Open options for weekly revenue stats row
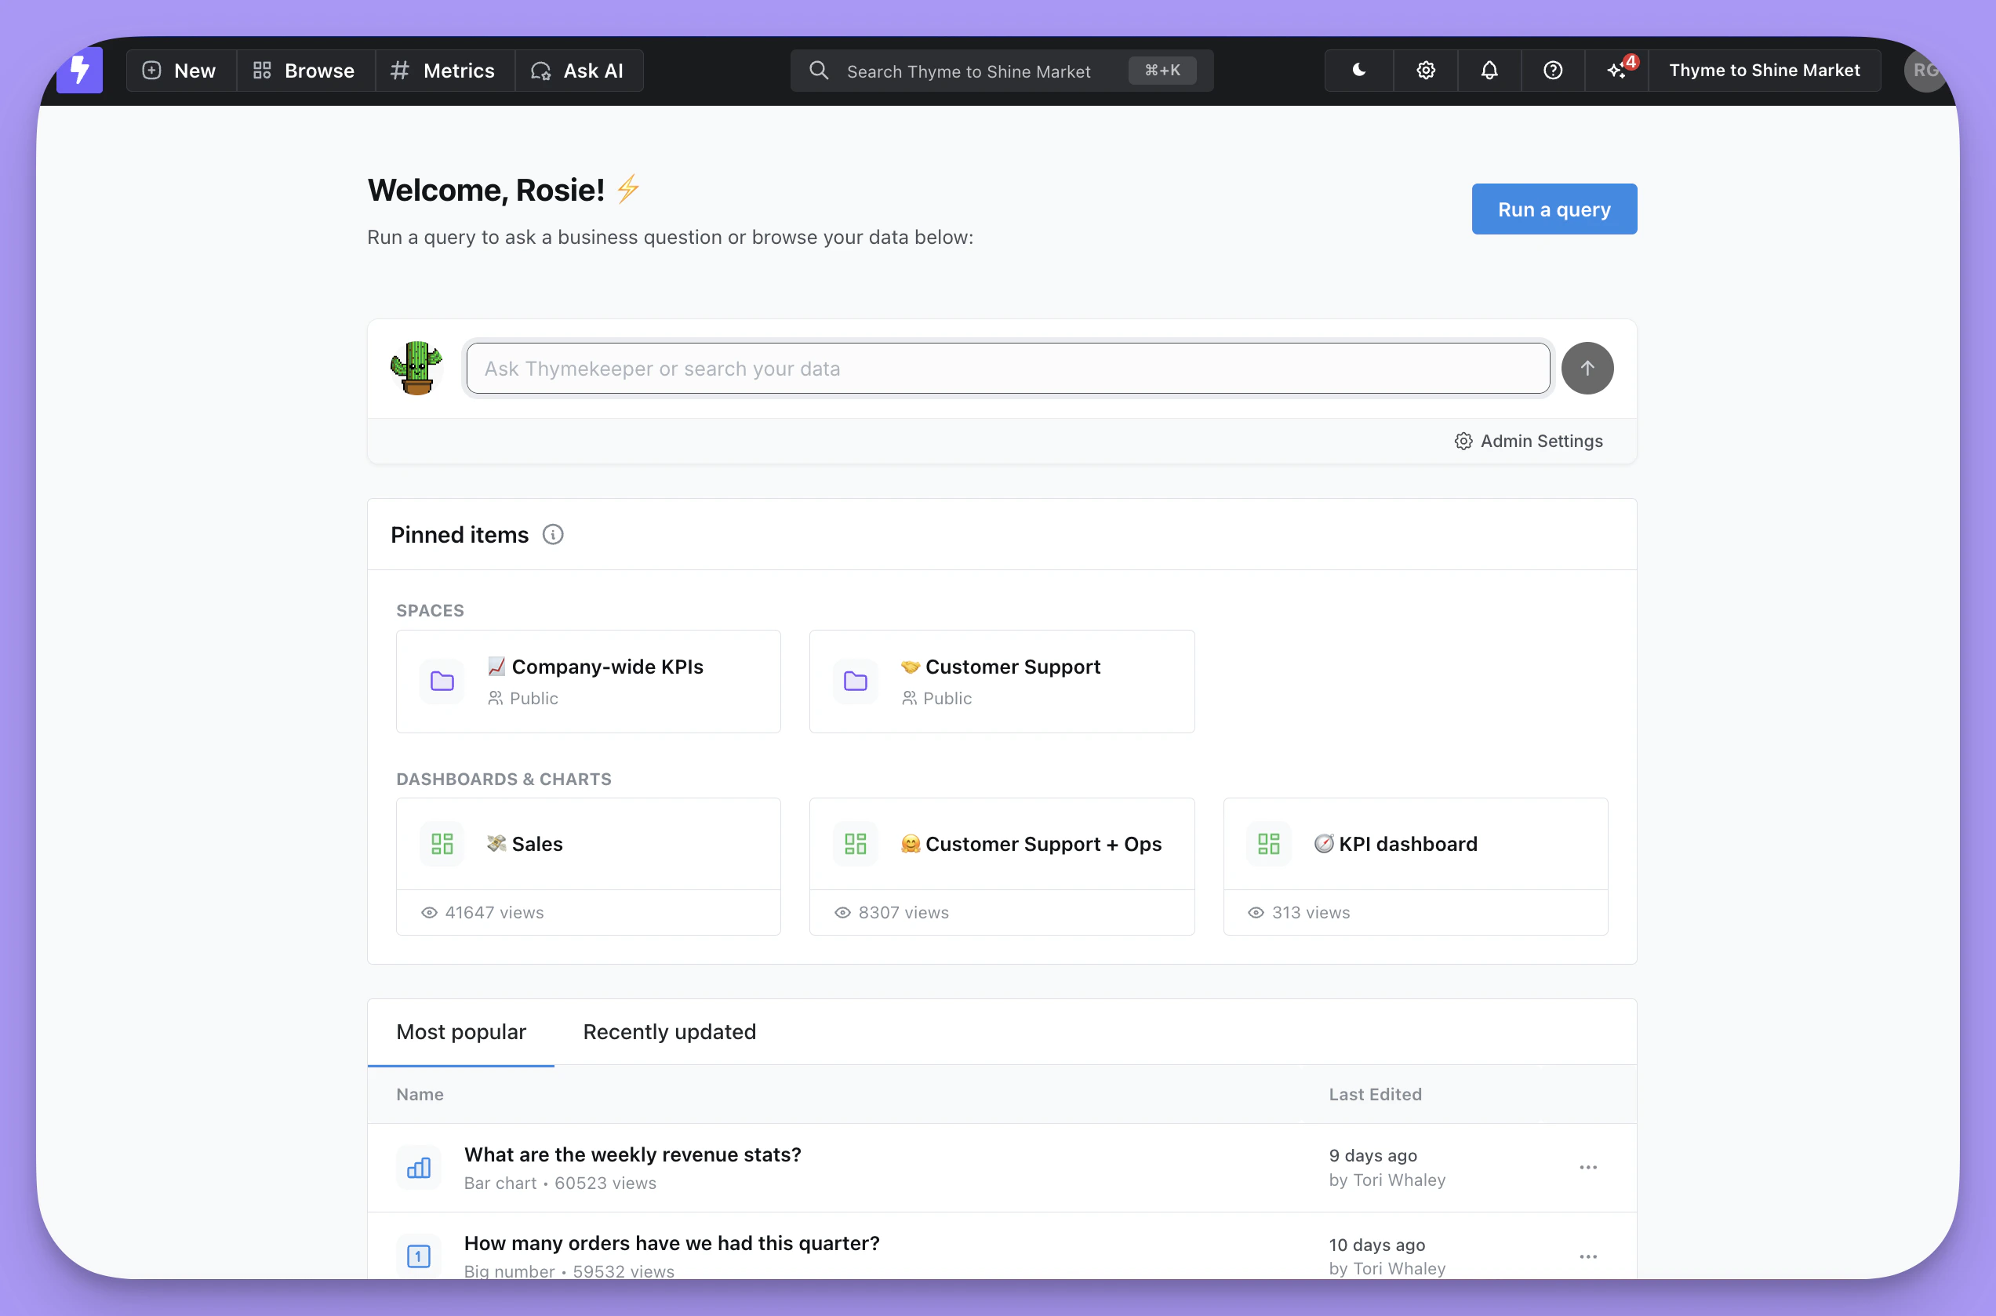Screen dimensions: 1996x1316 click(1587, 1168)
